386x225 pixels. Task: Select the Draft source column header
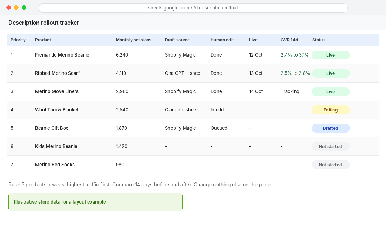[x=177, y=40]
